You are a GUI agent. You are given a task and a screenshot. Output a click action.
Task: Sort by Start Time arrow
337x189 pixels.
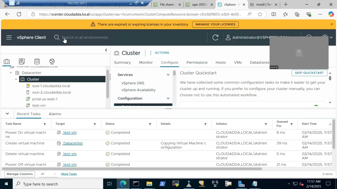pyautogui.click(x=330, y=124)
